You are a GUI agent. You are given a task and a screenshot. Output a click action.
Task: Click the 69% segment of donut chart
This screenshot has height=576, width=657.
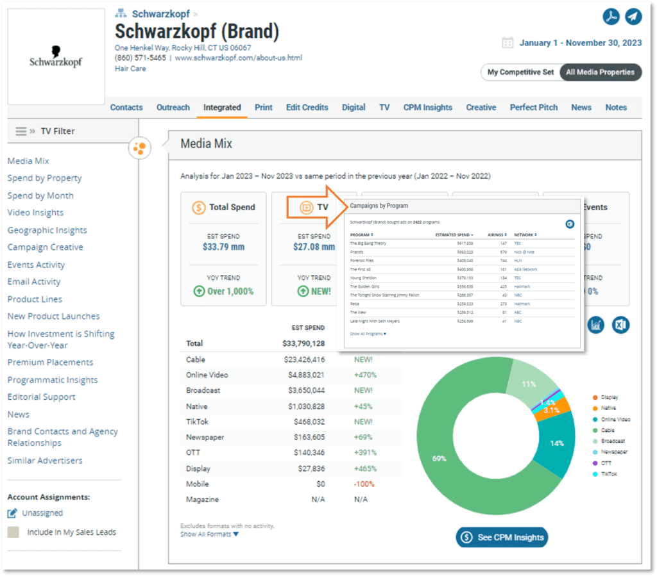click(x=439, y=459)
